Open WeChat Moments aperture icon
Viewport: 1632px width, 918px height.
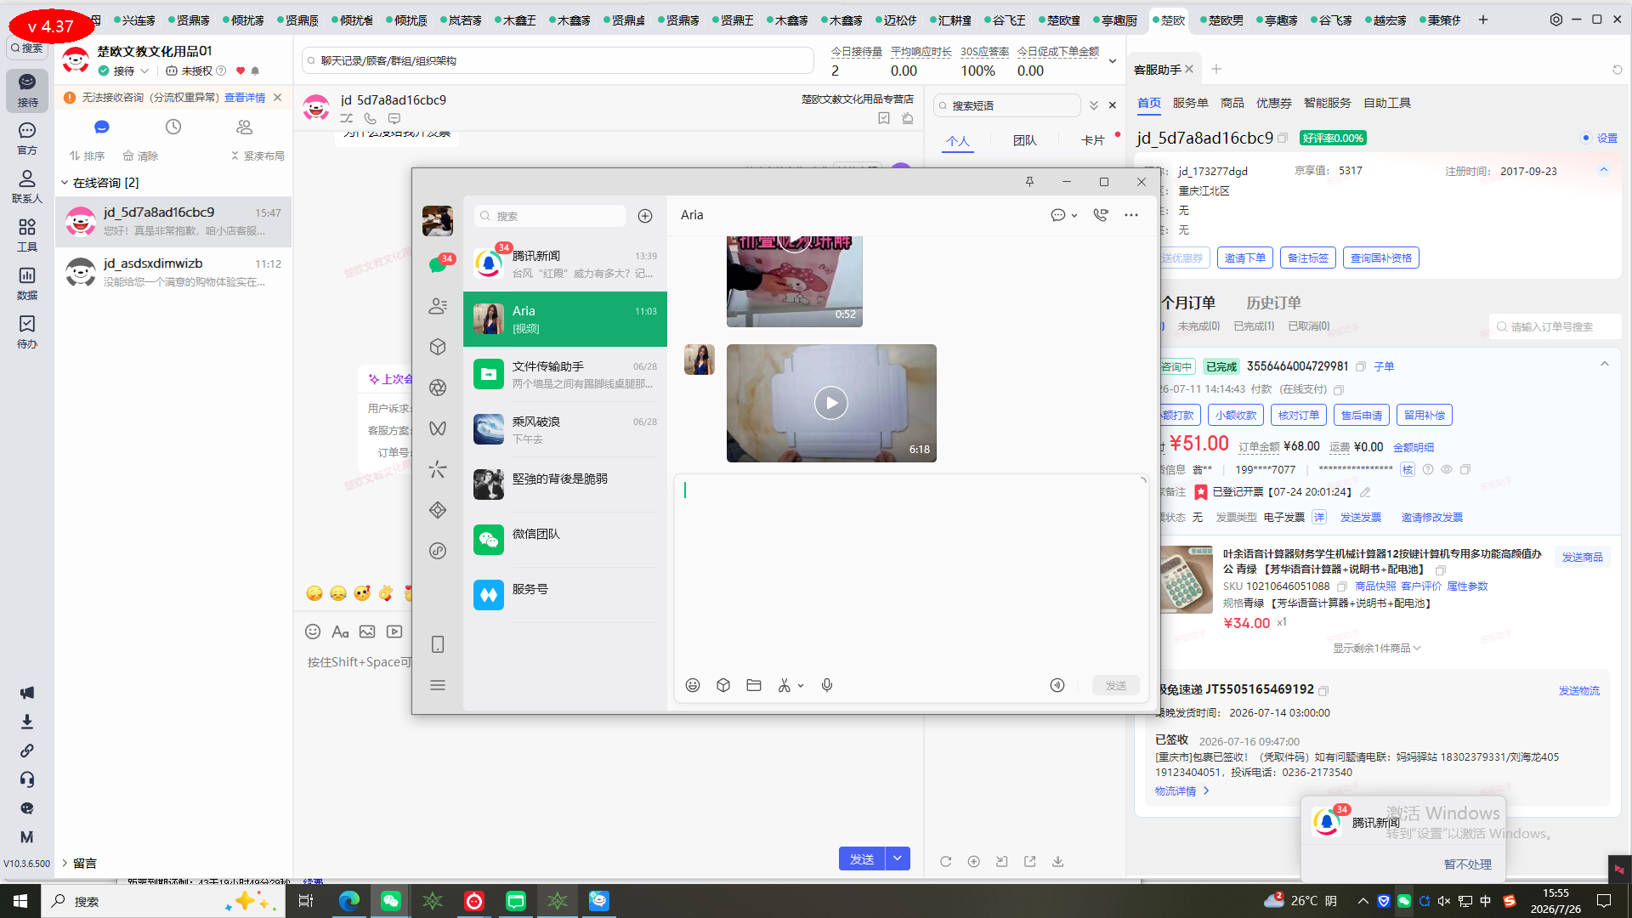coord(438,388)
